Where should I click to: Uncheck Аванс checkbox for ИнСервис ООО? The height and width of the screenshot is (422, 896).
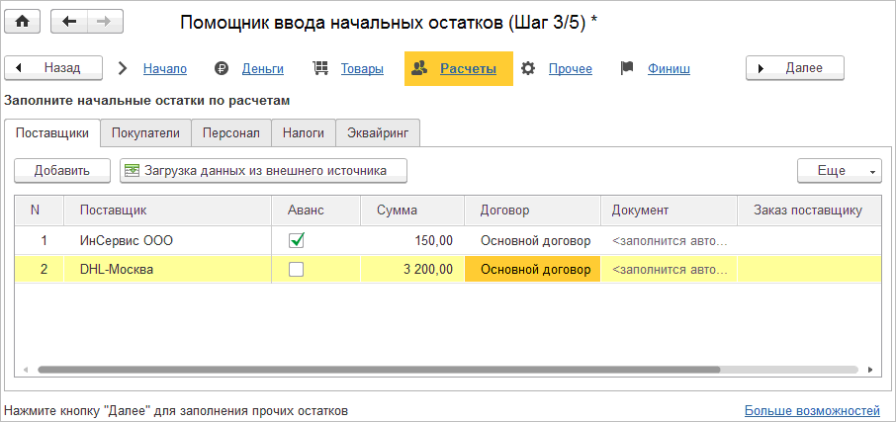pyautogui.click(x=296, y=240)
